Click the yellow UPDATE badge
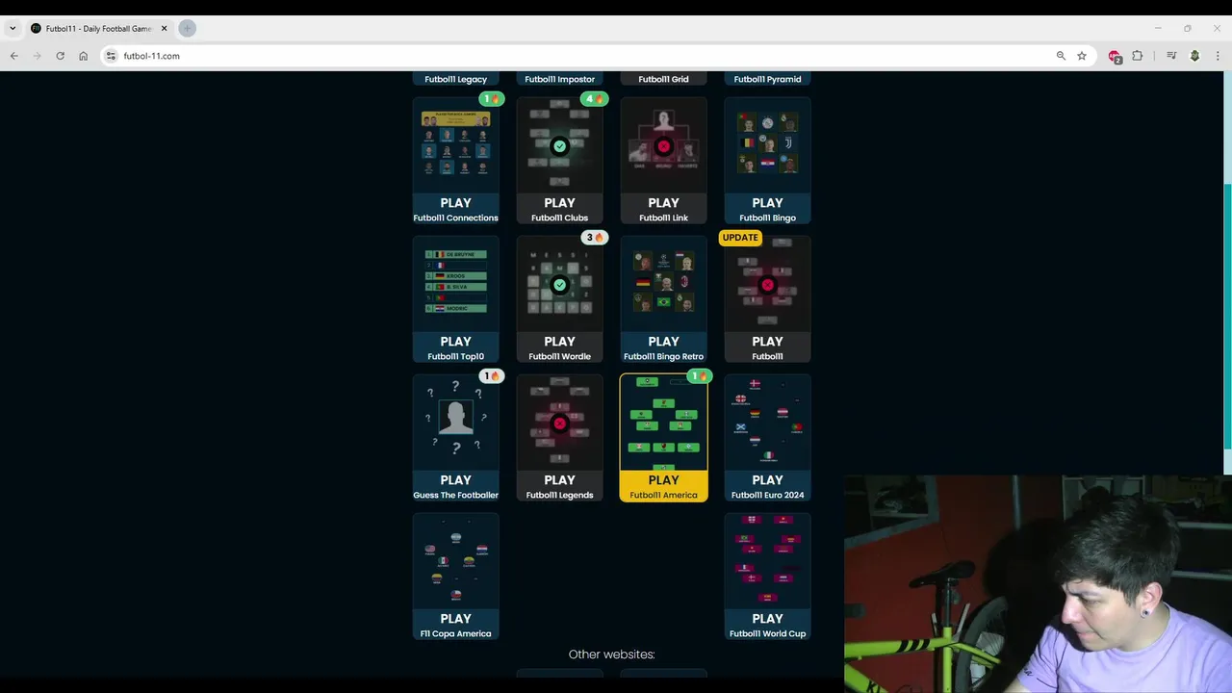 click(x=740, y=238)
